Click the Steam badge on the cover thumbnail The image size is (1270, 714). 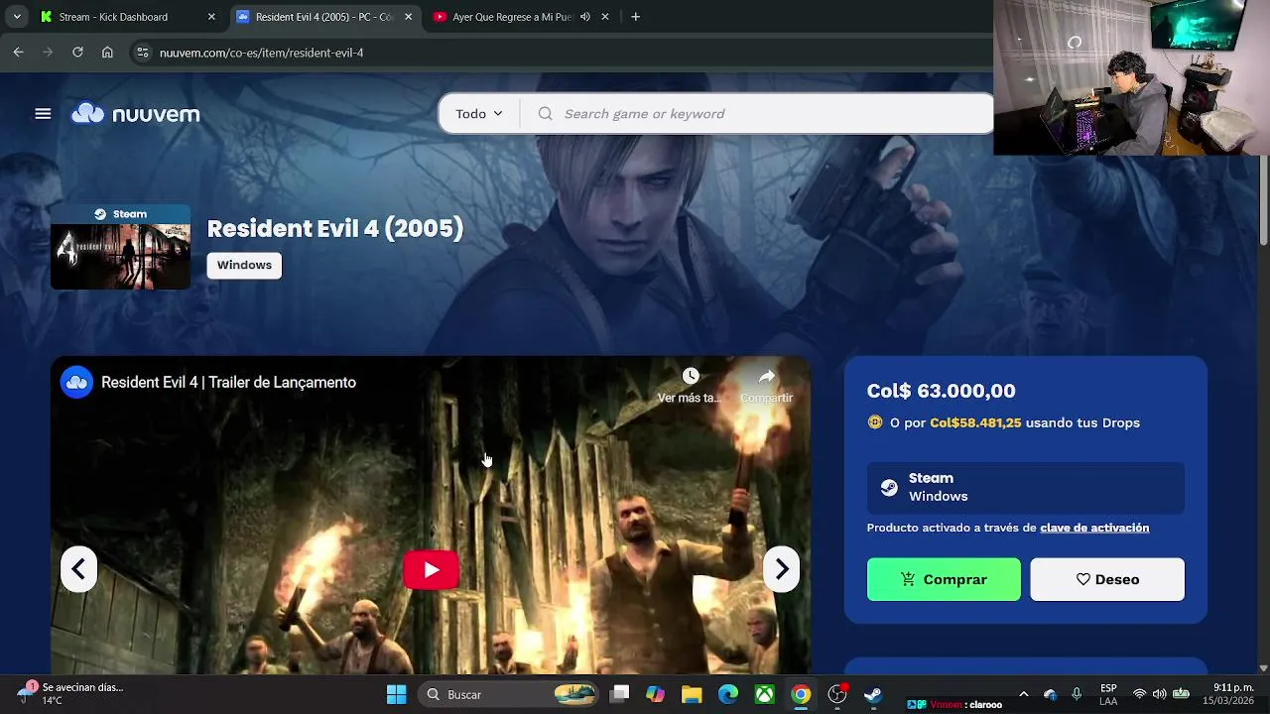pos(120,214)
